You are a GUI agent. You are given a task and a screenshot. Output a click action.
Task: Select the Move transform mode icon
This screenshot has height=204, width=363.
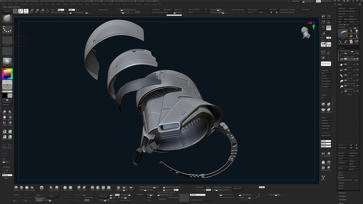pos(31,11)
